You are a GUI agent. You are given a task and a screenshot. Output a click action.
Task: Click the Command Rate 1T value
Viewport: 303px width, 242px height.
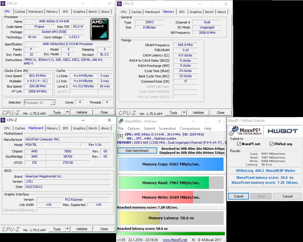[x=185, y=81]
